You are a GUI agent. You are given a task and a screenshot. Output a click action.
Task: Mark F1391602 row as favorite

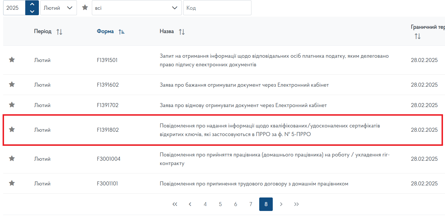coord(12,84)
